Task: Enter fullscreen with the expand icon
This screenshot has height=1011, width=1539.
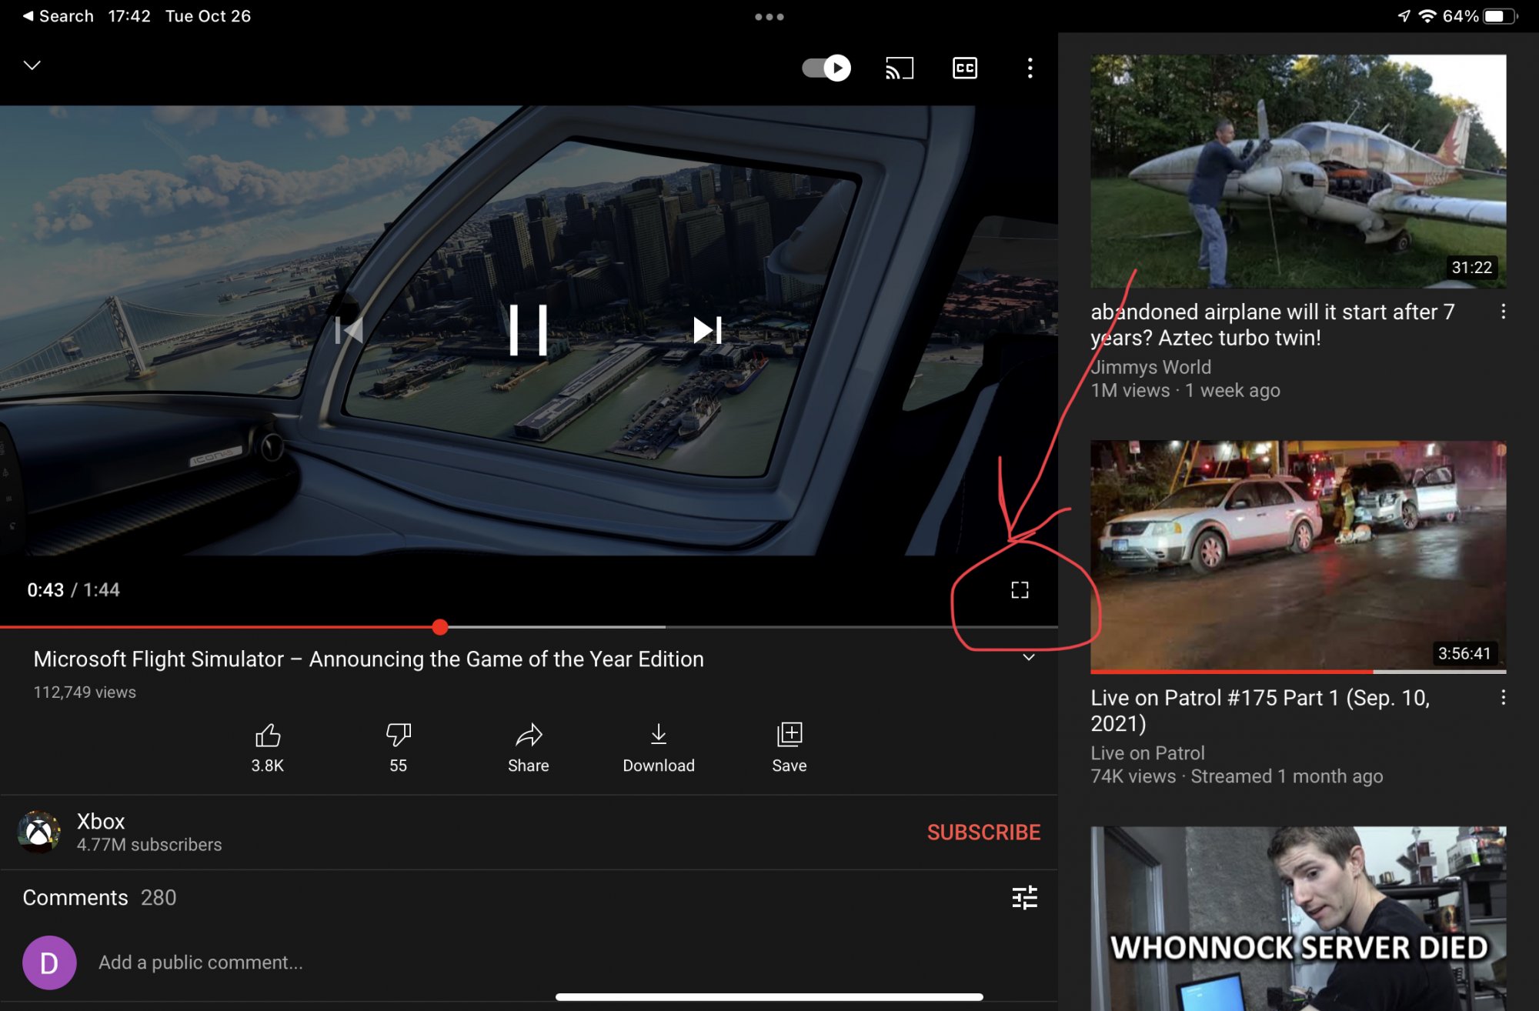Action: (x=1020, y=590)
